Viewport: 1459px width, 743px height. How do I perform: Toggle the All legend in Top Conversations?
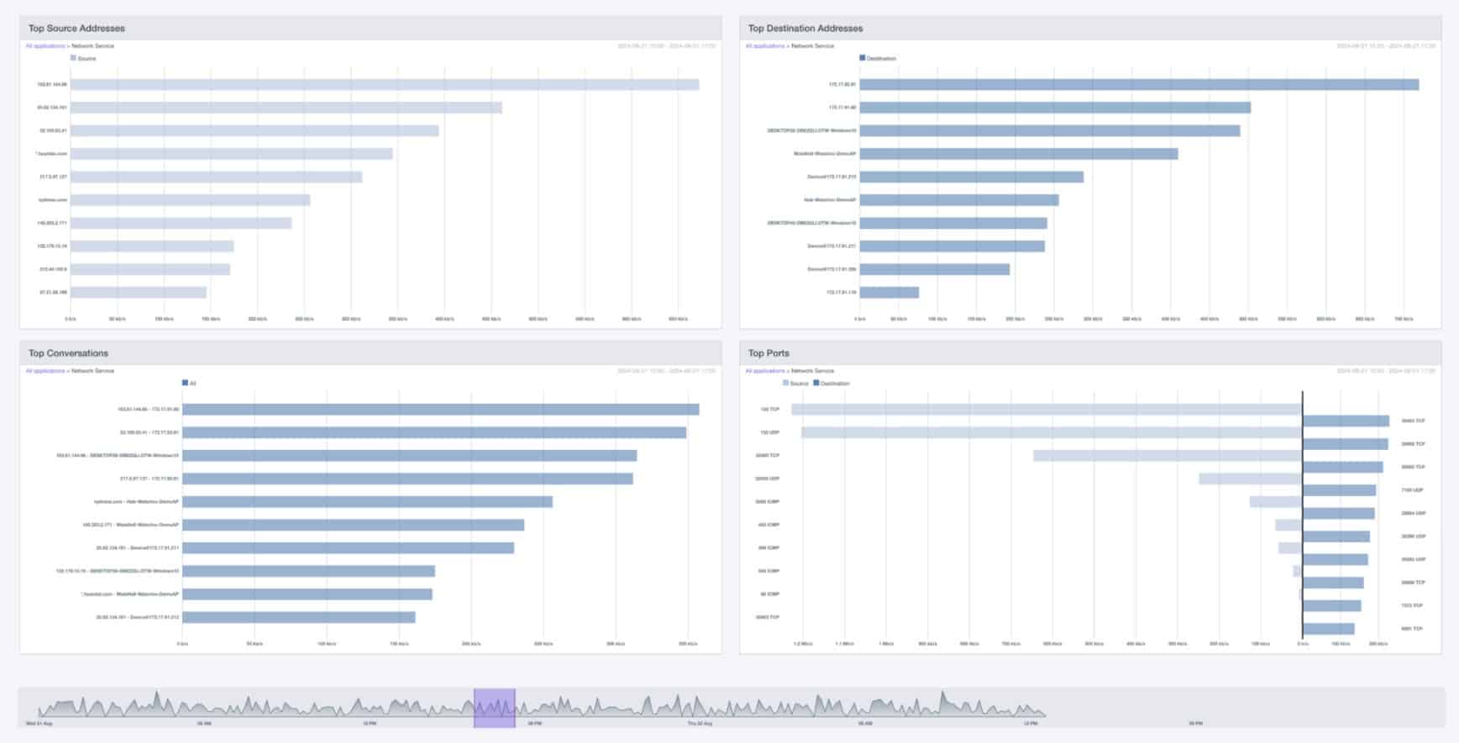[189, 383]
